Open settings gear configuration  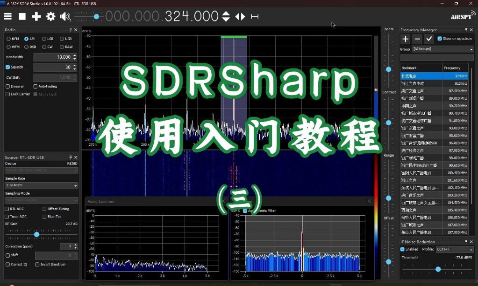50,16
